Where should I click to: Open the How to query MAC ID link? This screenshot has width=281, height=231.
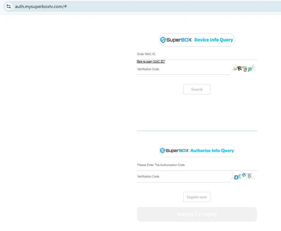pos(151,62)
